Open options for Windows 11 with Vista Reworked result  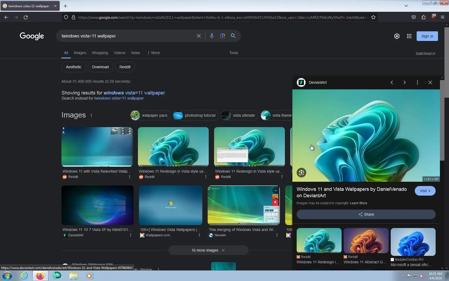click(x=130, y=177)
